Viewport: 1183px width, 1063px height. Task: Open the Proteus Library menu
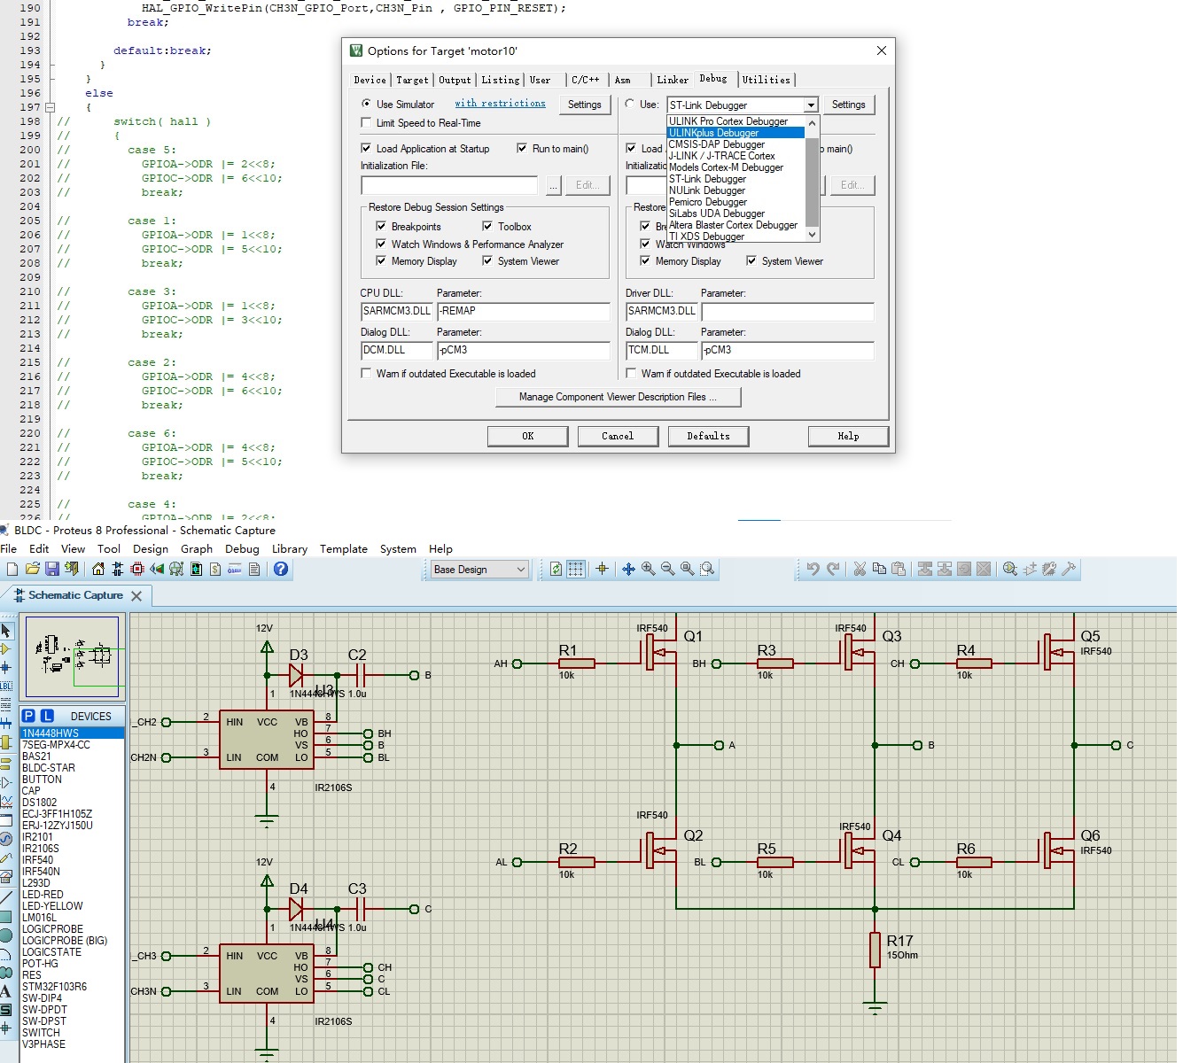290,548
